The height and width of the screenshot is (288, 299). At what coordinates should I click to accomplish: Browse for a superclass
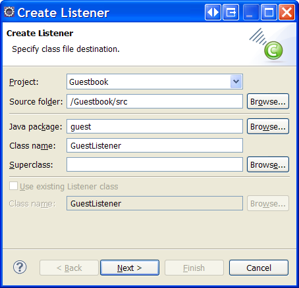click(268, 164)
